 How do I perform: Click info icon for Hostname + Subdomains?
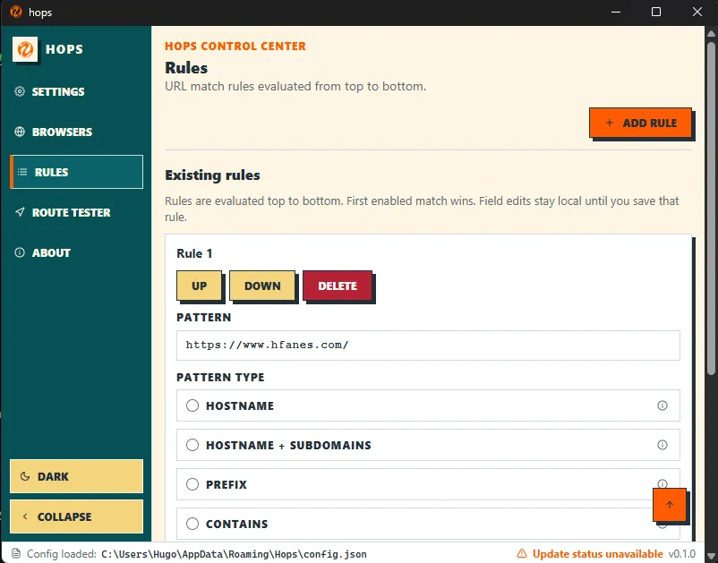coord(662,445)
